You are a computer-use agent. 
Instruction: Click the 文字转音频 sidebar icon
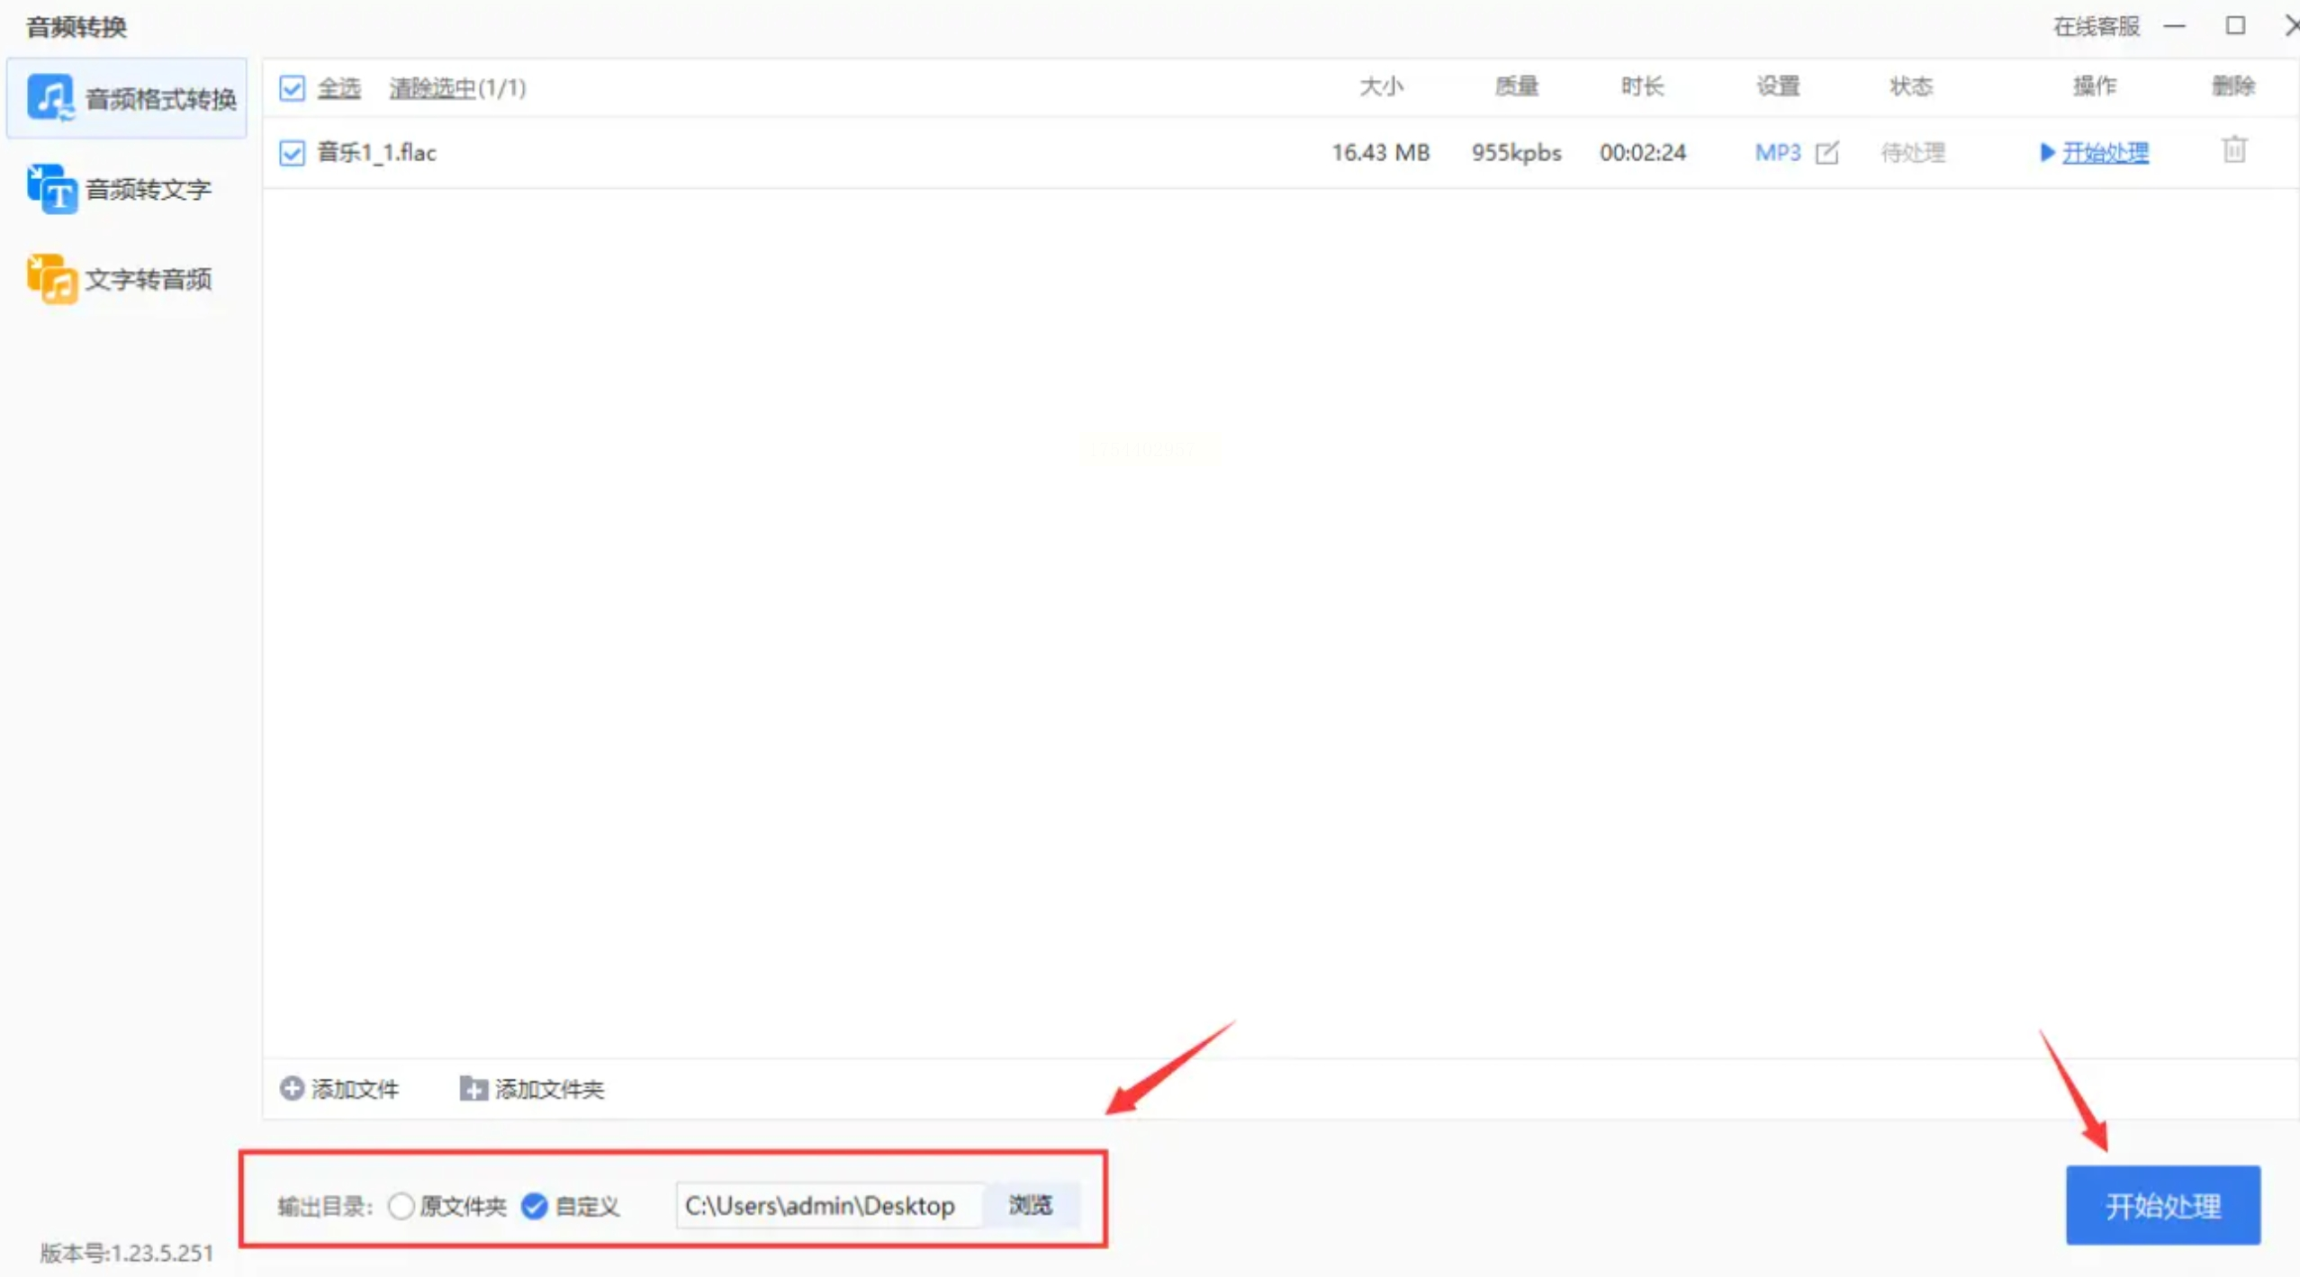pos(51,279)
